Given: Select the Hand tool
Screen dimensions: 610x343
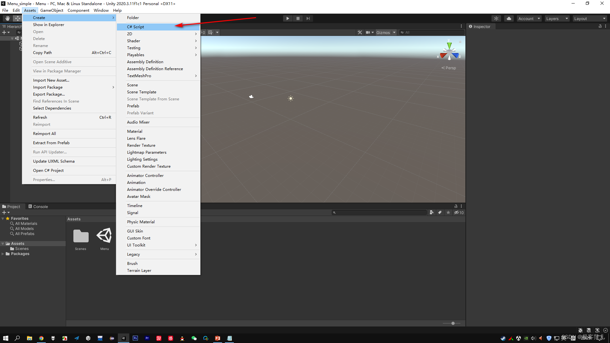Looking at the screenshot, I should tap(7, 18).
